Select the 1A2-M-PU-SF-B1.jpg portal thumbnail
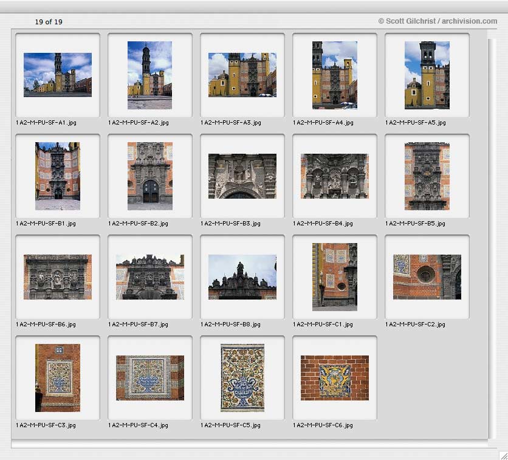The image size is (508, 460). click(x=58, y=176)
